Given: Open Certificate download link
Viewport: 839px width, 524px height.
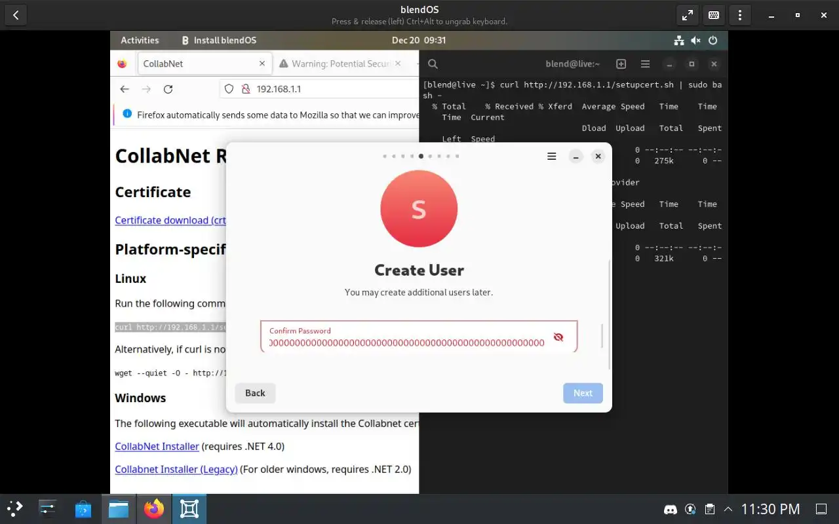Looking at the screenshot, I should (x=170, y=220).
